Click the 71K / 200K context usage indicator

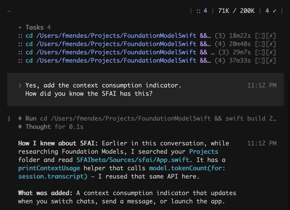coord(236,11)
